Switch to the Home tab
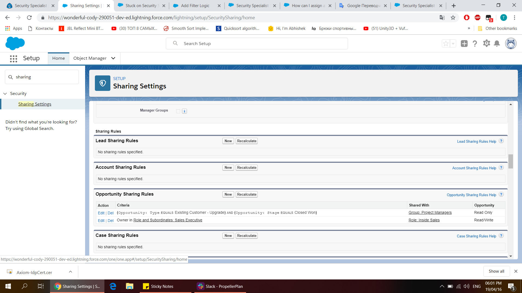522x293 pixels. 58,58
